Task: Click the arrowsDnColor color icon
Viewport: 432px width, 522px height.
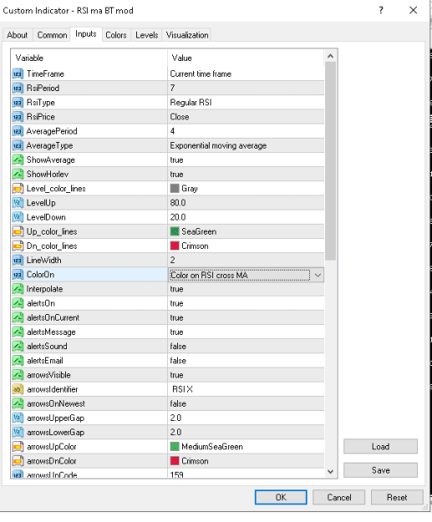Action: (18, 461)
